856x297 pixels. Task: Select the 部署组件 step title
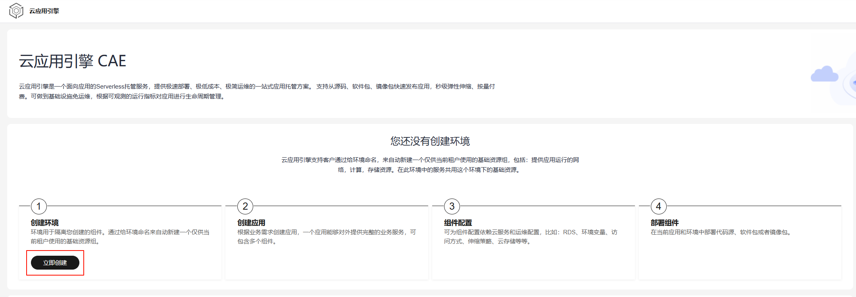pos(665,223)
